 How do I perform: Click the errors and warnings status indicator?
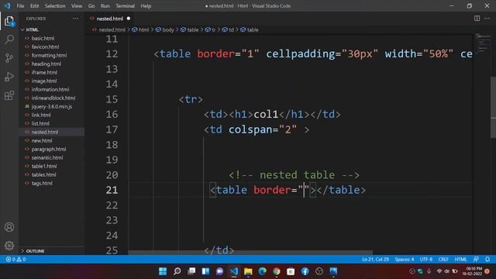pyautogui.click(x=15, y=260)
